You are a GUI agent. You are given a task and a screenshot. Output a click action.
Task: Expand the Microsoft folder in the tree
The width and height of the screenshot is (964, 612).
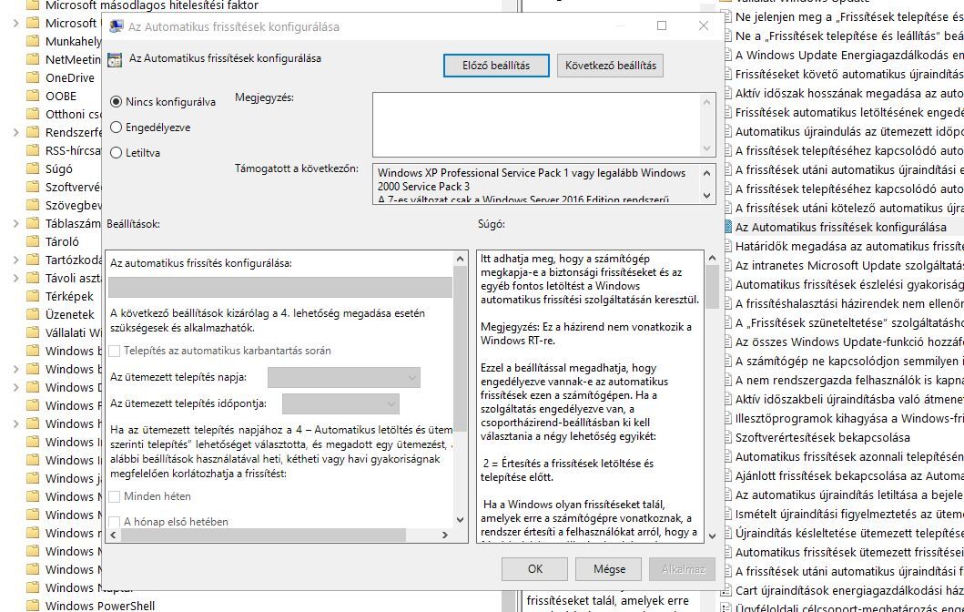click(x=16, y=23)
